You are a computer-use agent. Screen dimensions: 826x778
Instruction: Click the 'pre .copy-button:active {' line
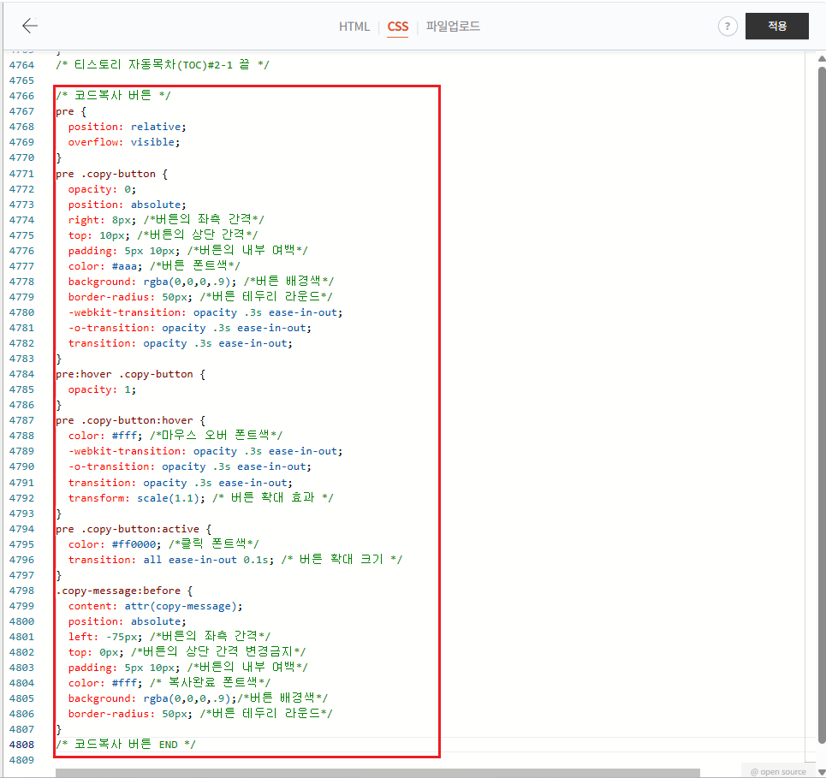(134, 529)
